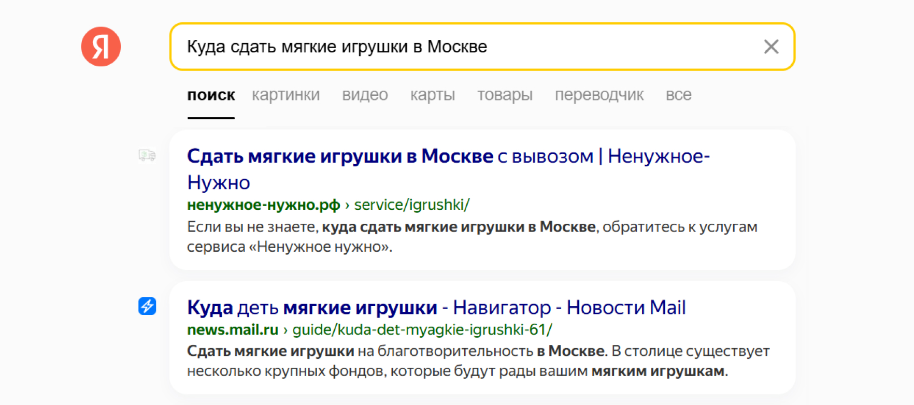
Task: Switch to the картинки tab
Action: coord(285,95)
